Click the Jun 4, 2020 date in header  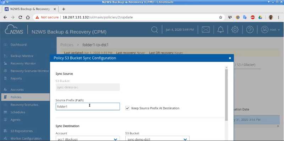[x=180, y=30]
